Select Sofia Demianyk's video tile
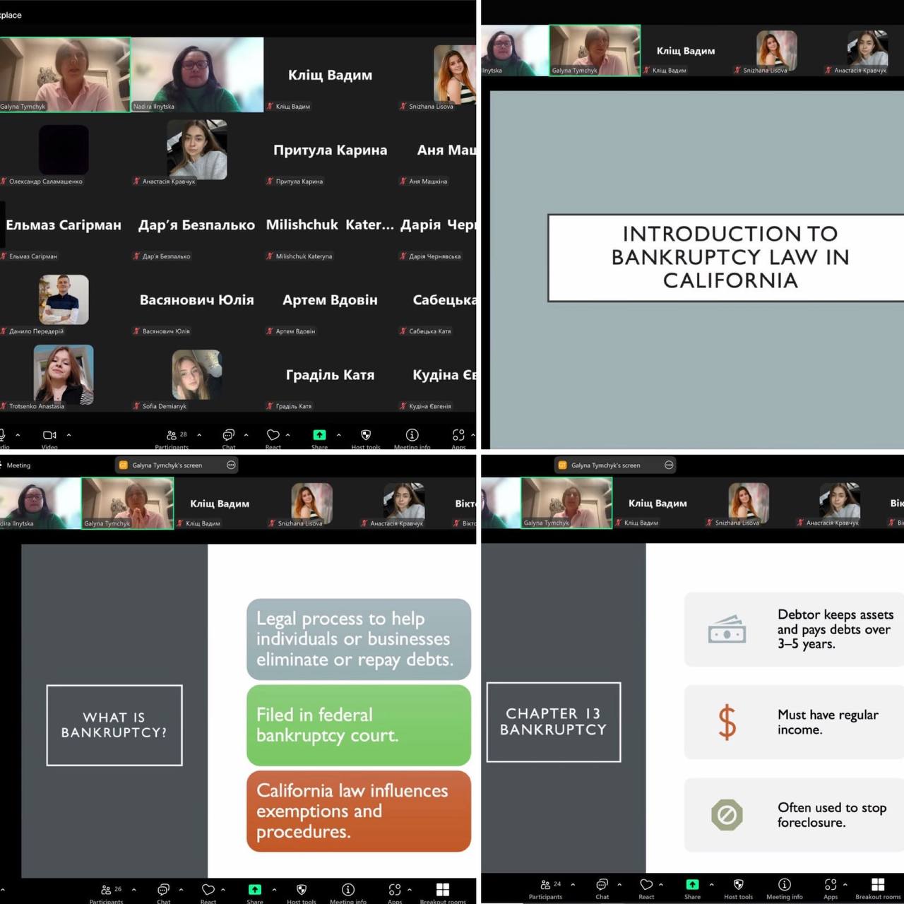The width and height of the screenshot is (904, 904). [197, 375]
